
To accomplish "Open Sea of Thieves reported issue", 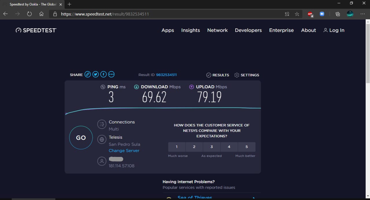I will pyautogui.click(x=195, y=198).
